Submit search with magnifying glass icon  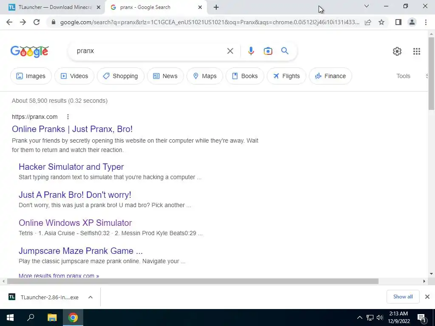point(285,51)
